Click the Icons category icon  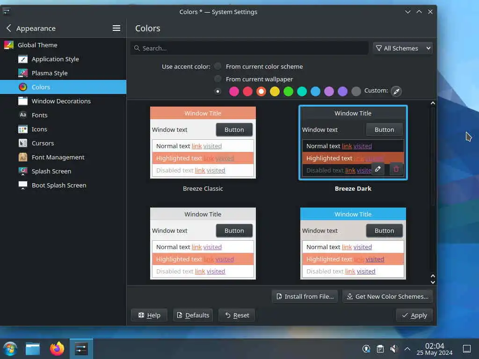tap(23, 129)
